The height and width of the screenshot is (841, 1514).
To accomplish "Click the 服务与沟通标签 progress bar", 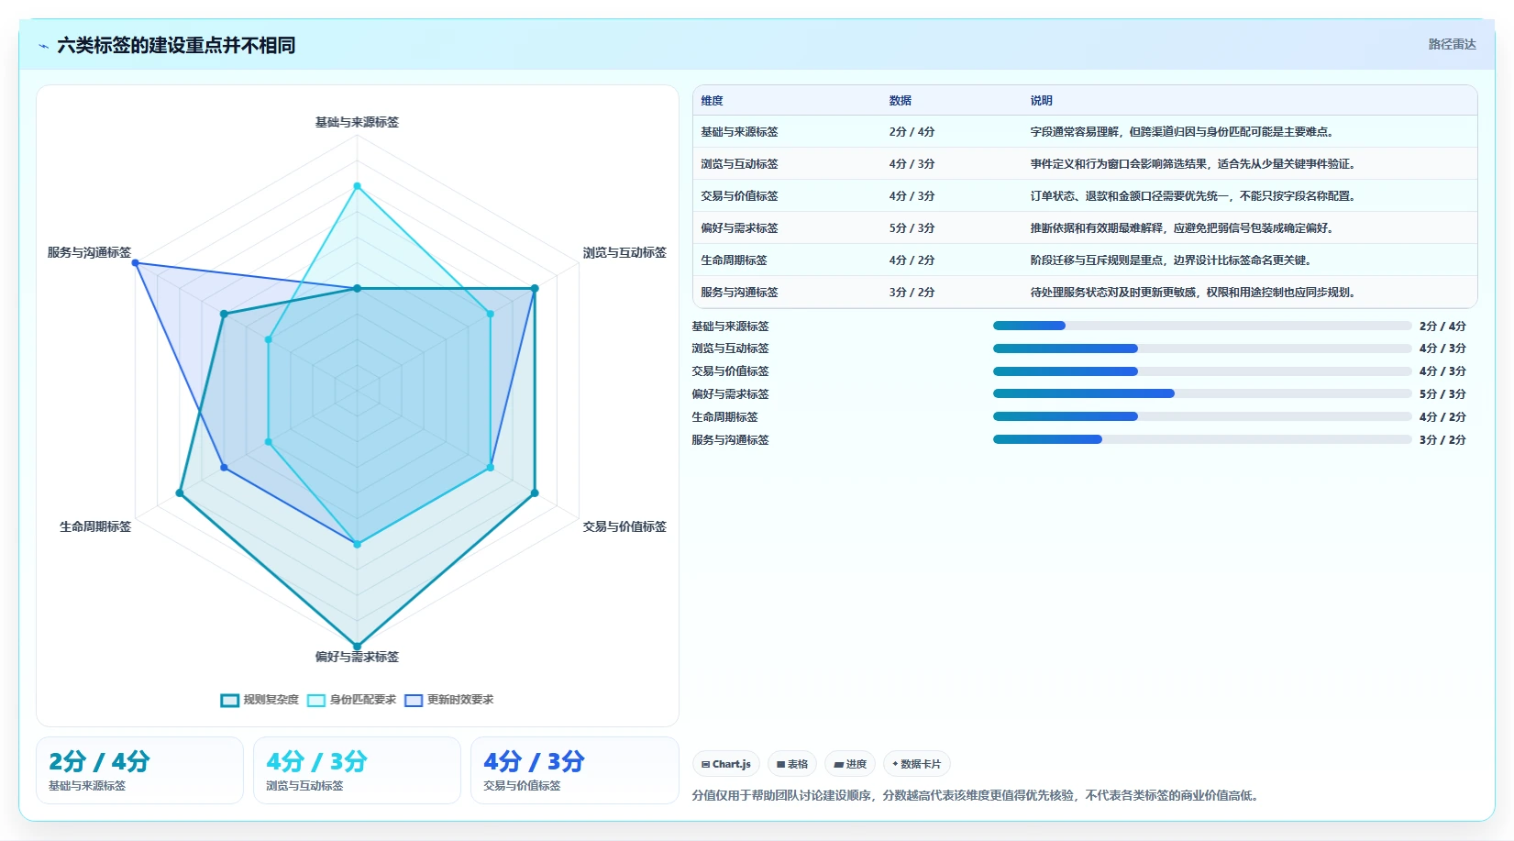I will point(1202,439).
